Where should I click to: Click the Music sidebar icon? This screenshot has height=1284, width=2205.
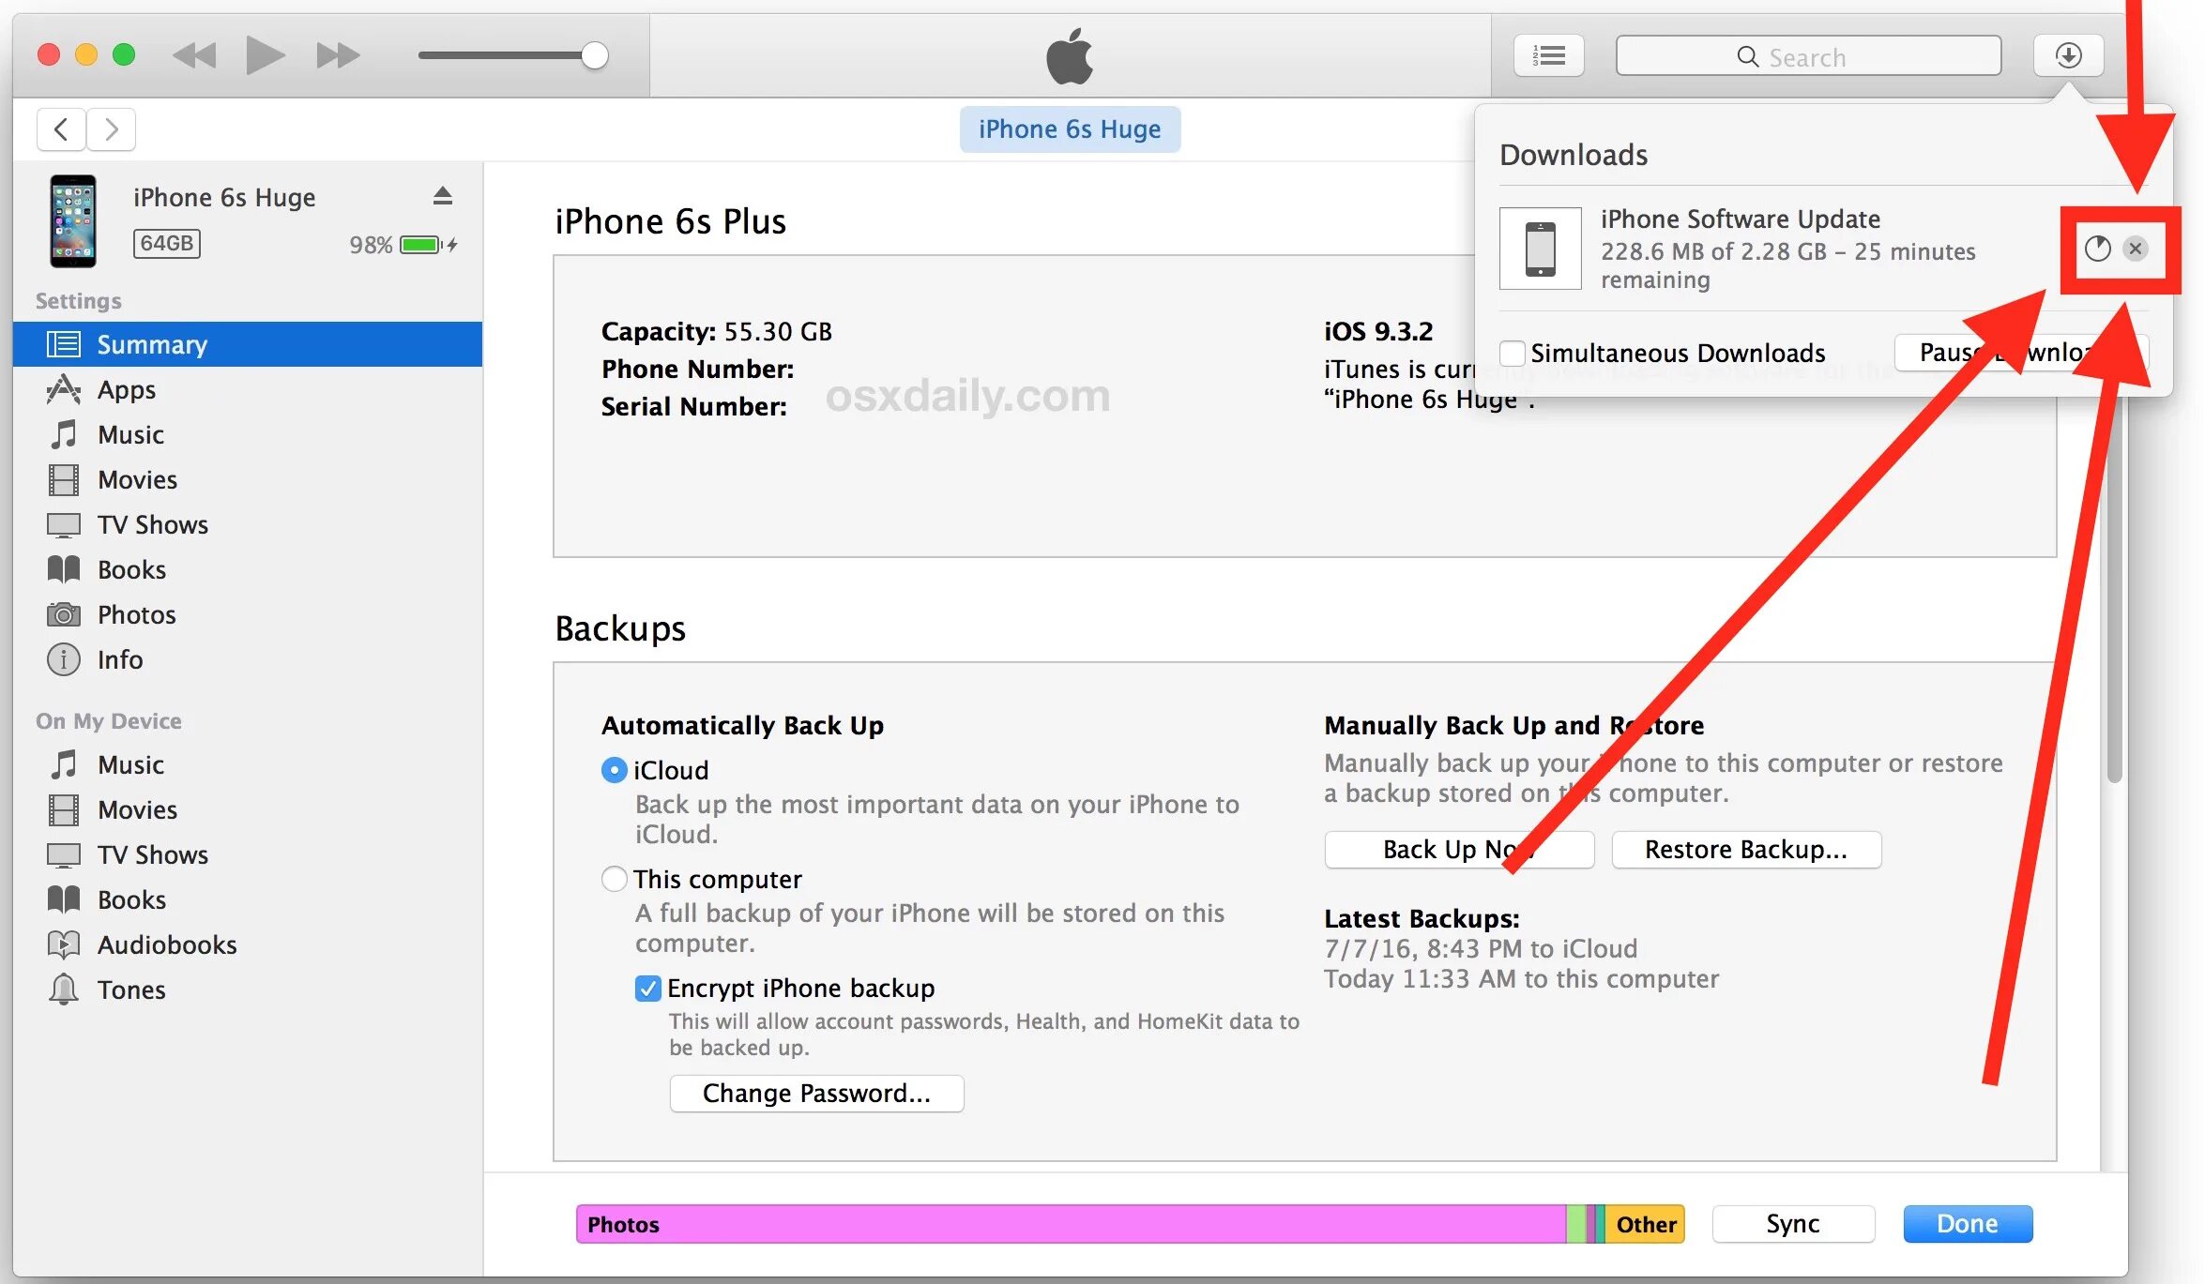click(x=58, y=434)
